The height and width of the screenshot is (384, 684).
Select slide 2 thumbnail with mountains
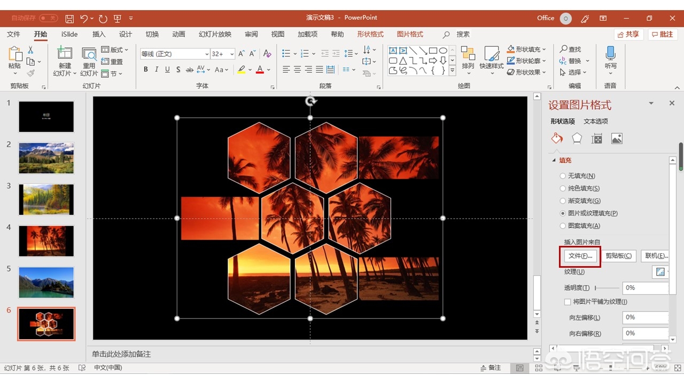point(46,158)
